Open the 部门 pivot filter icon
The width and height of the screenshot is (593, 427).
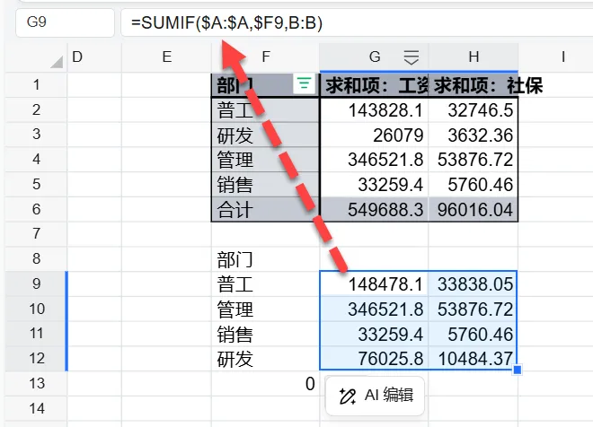tap(304, 83)
